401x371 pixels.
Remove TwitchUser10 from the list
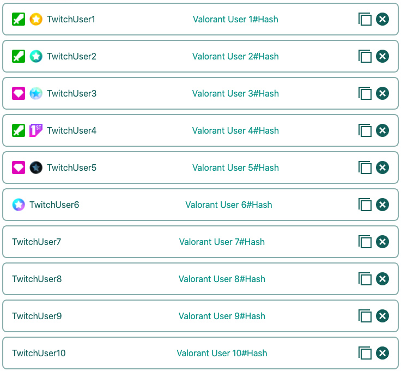[382, 353]
